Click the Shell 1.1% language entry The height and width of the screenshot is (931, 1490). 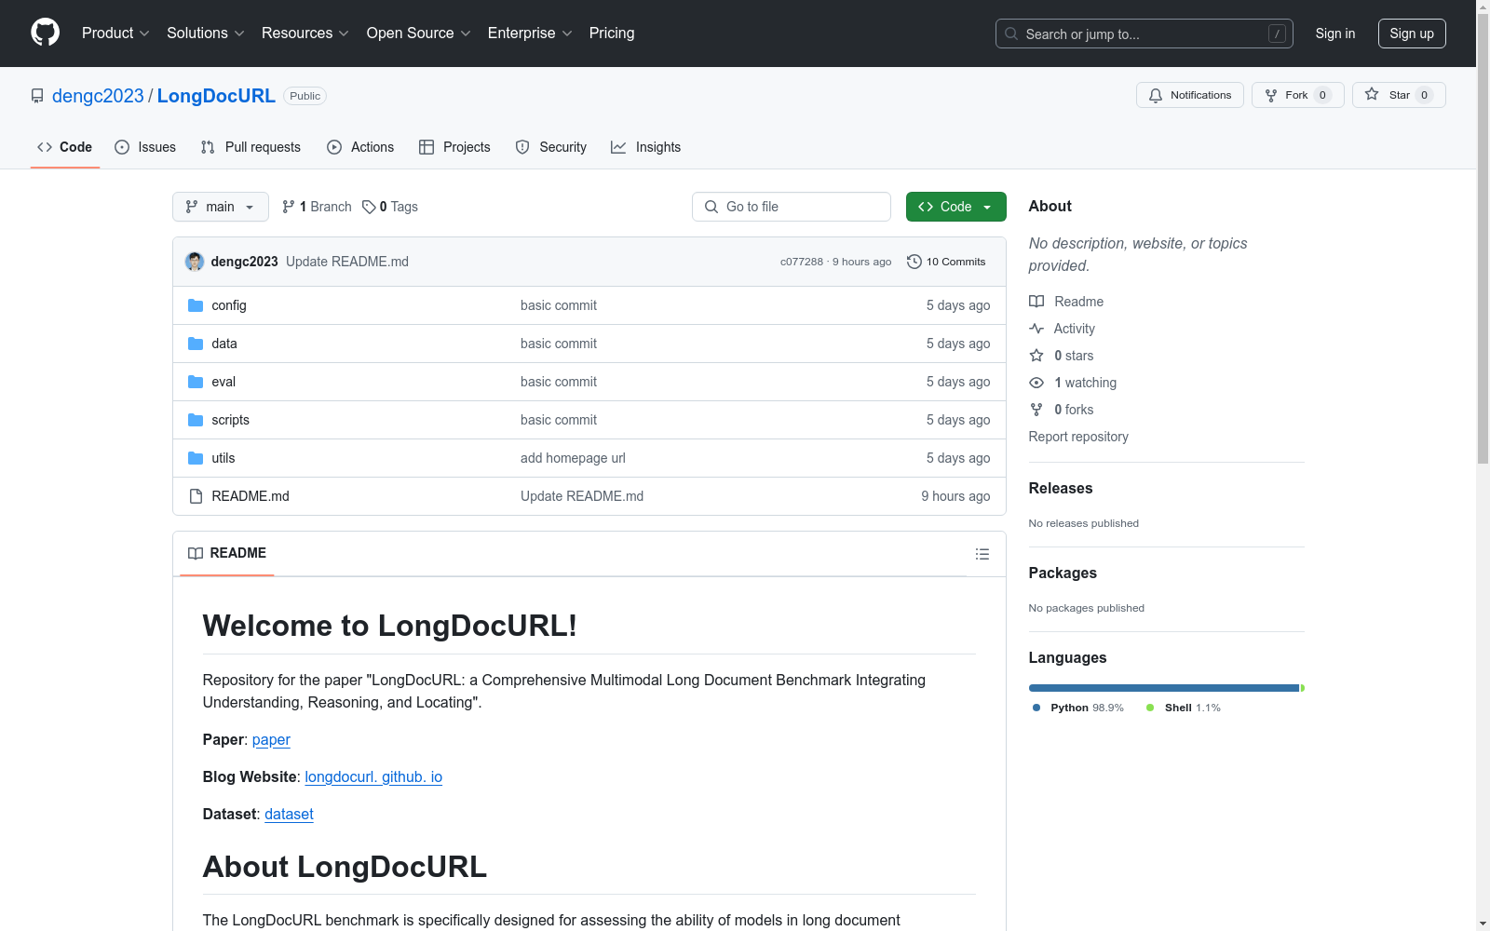pyautogui.click(x=1184, y=708)
